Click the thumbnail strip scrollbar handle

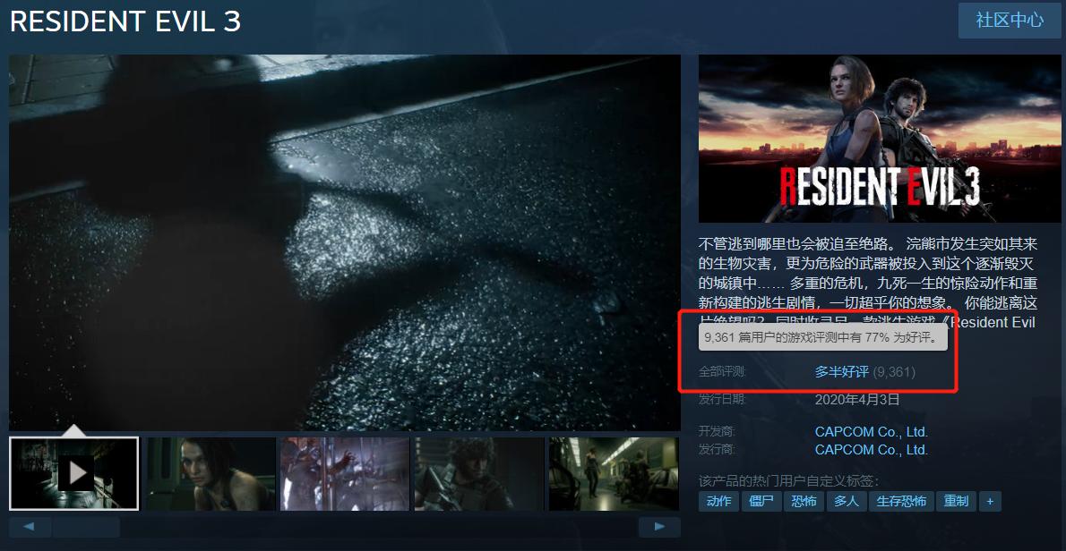pyautogui.click(x=86, y=527)
